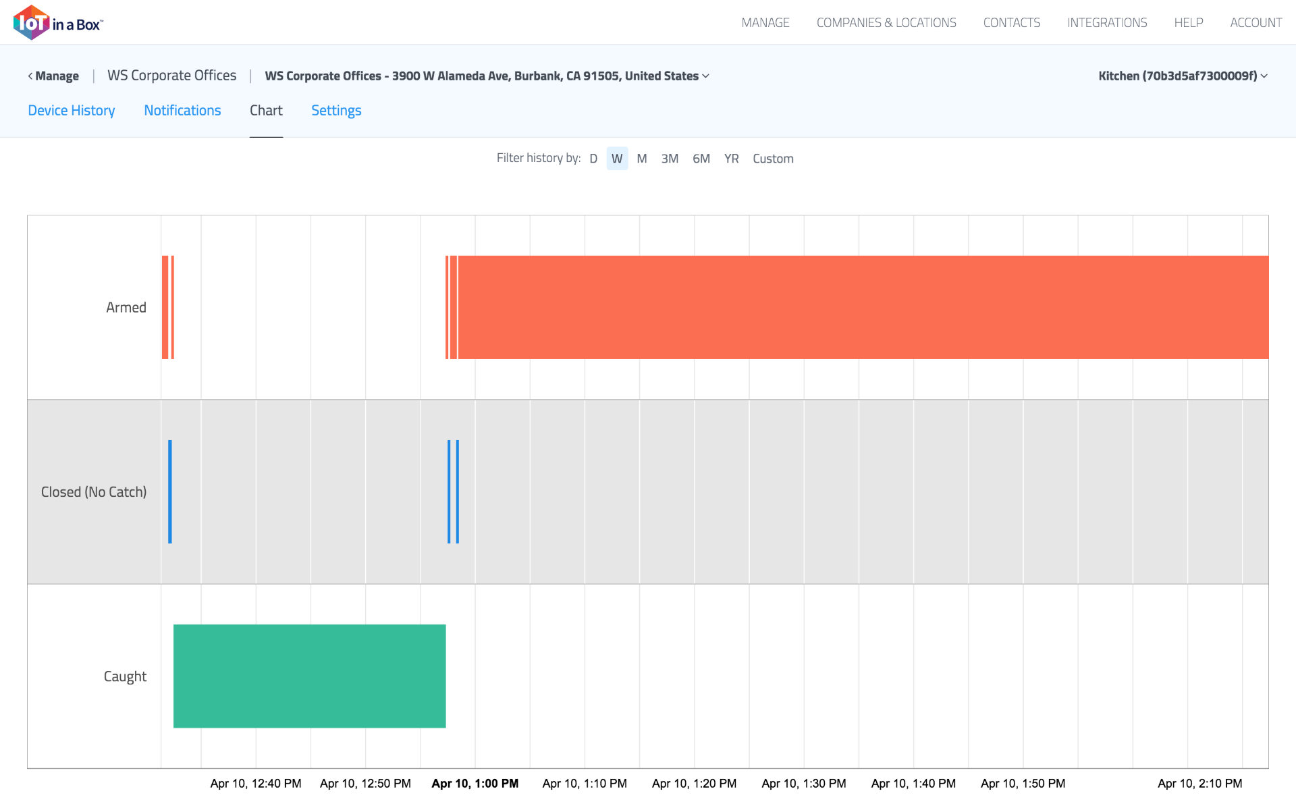Switch to the Notifications tab
The image size is (1296, 810).
point(182,110)
